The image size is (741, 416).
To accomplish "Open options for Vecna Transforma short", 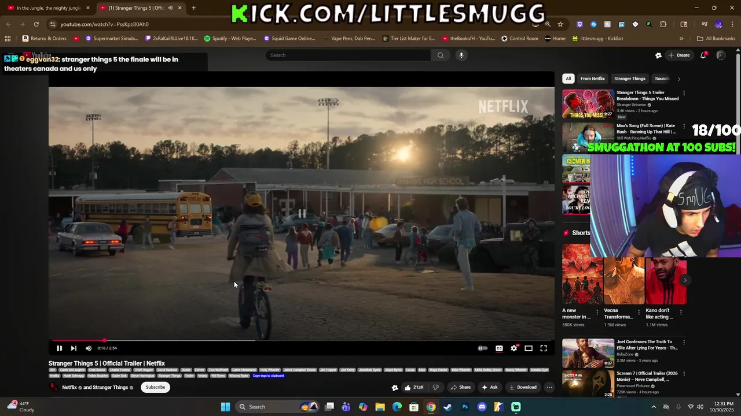I will point(639,312).
